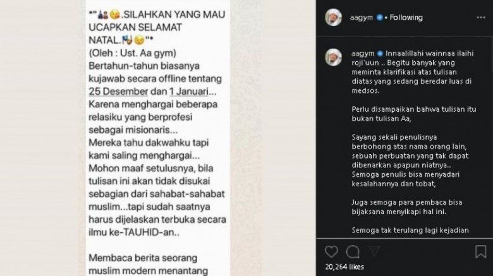Open comments with speech bubble icon
The width and height of the screenshot is (493, 276).
click(353, 251)
